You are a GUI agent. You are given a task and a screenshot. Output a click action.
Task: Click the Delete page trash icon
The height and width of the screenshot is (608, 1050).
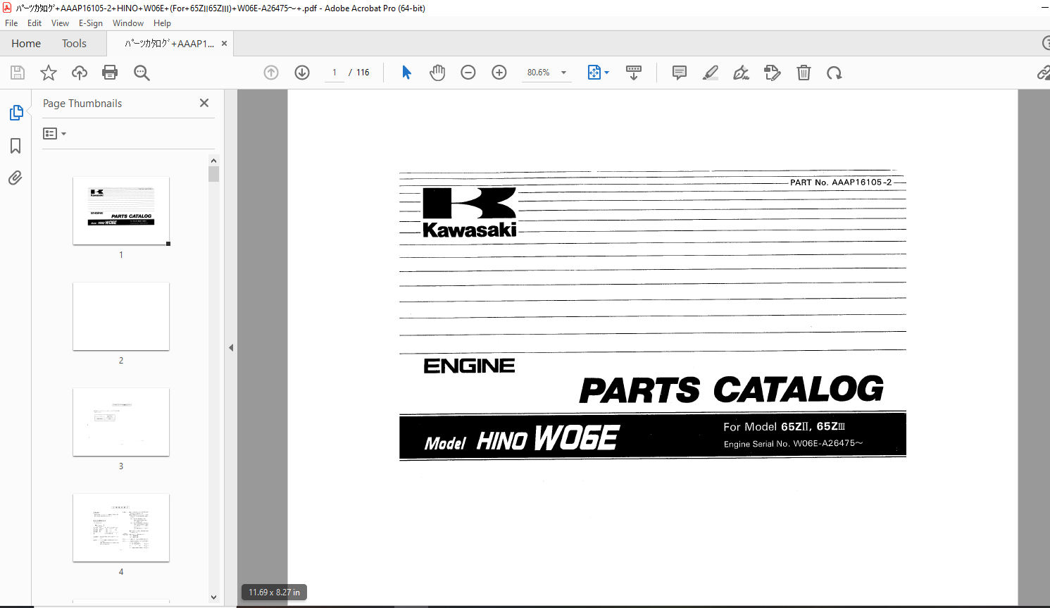(x=804, y=73)
